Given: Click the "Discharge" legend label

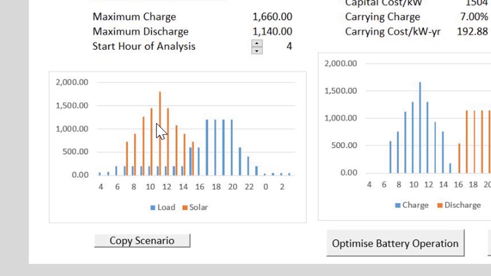Looking at the screenshot, I should tap(463, 205).
